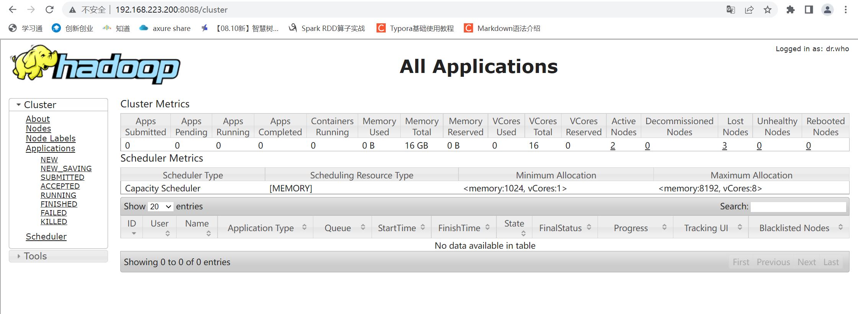The image size is (858, 314).
Task: Click the Next pagination button
Action: click(x=807, y=262)
